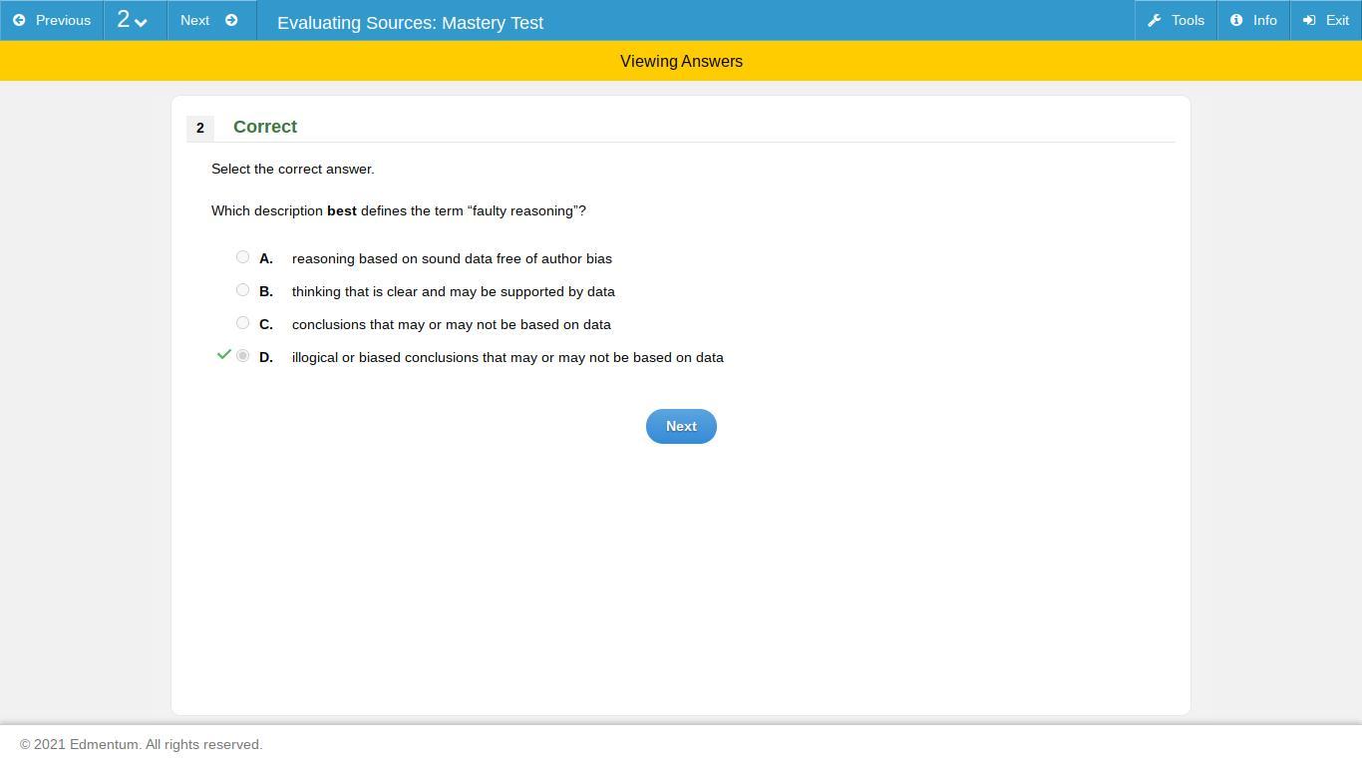Select the radio button for answer C

242,323
